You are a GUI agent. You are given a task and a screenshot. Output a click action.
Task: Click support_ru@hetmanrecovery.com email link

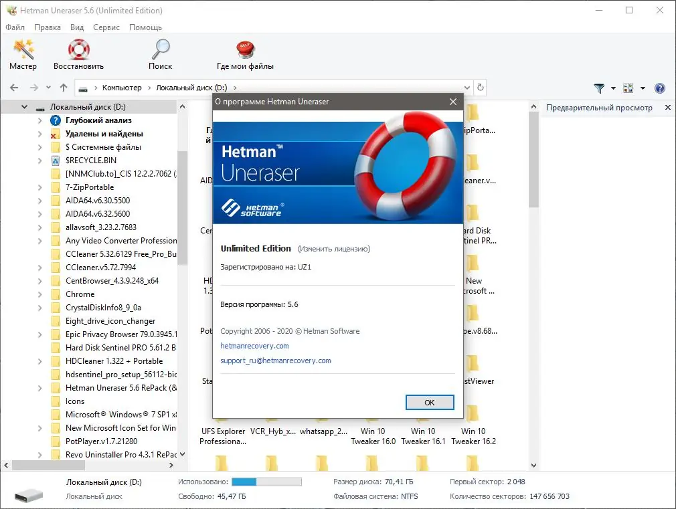coord(276,361)
